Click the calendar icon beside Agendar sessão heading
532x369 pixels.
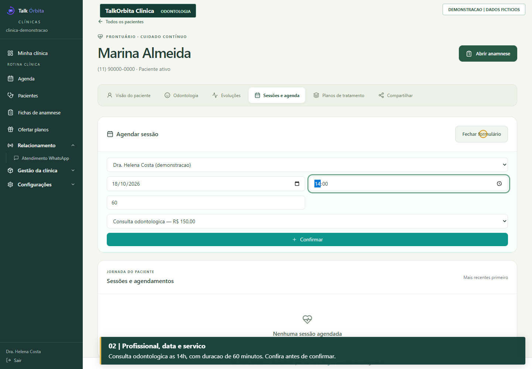tap(110, 134)
